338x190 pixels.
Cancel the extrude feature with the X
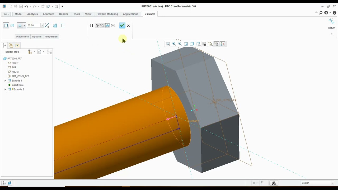pos(128,26)
